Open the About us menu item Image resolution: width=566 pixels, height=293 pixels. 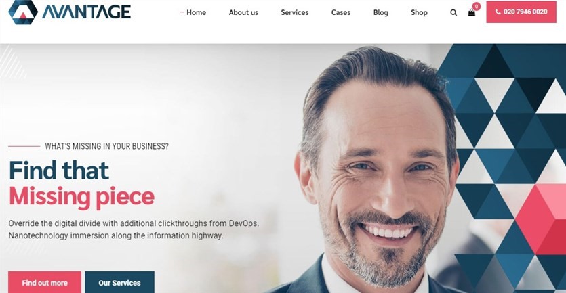point(243,12)
